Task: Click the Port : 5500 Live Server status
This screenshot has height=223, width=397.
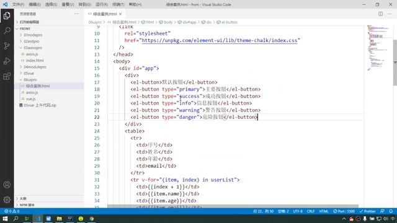Action: click(344, 211)
